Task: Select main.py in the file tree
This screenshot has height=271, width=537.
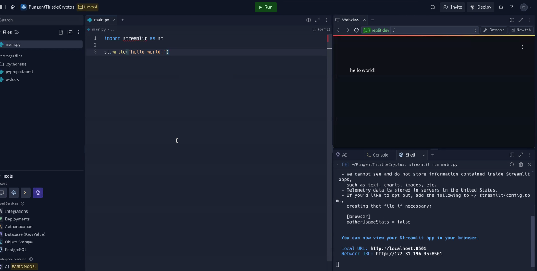Action: click(41, 44)
